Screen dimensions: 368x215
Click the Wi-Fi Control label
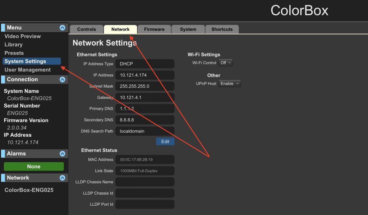click(x=204, y=63)
